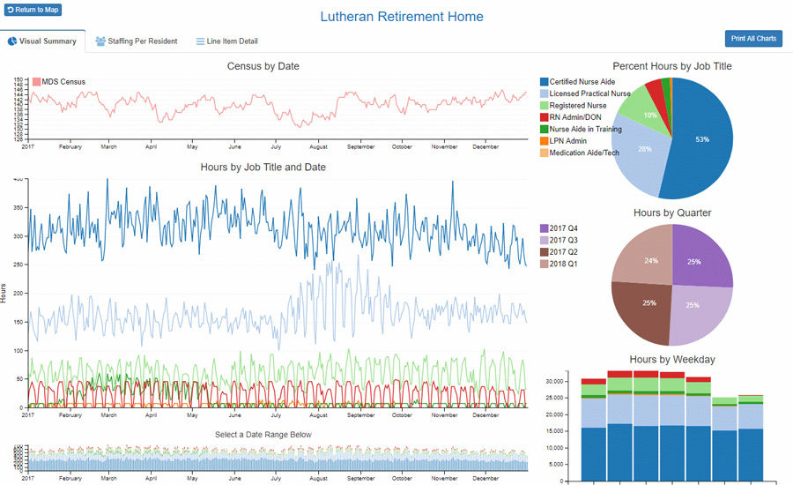Click the Nurse Aide in Training legend swatch
793x485 pixels.
pos(545,129)
